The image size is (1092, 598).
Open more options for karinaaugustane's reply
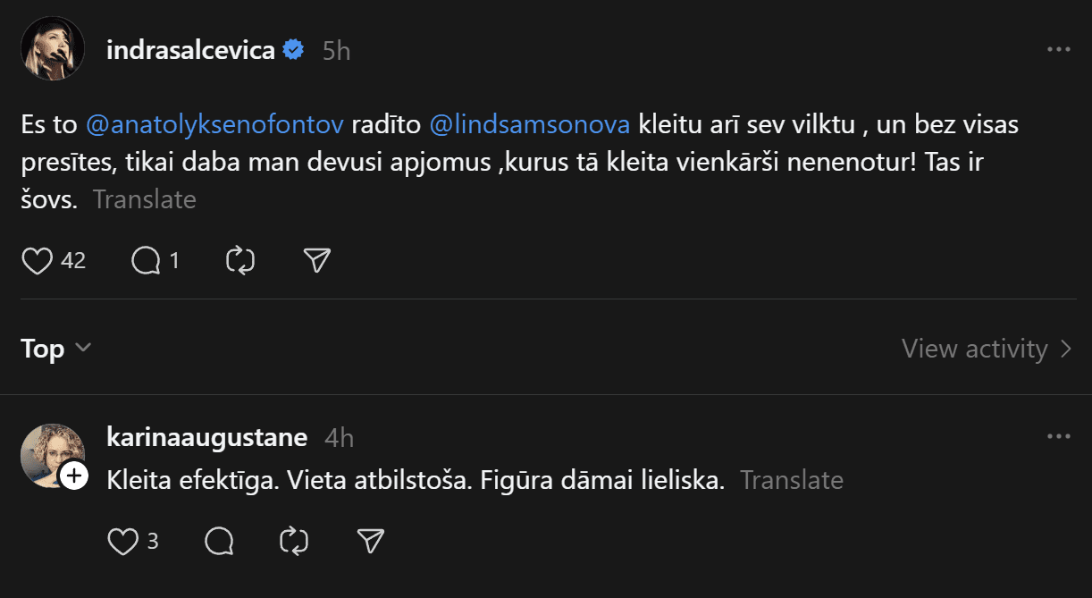coord(1058,437)
